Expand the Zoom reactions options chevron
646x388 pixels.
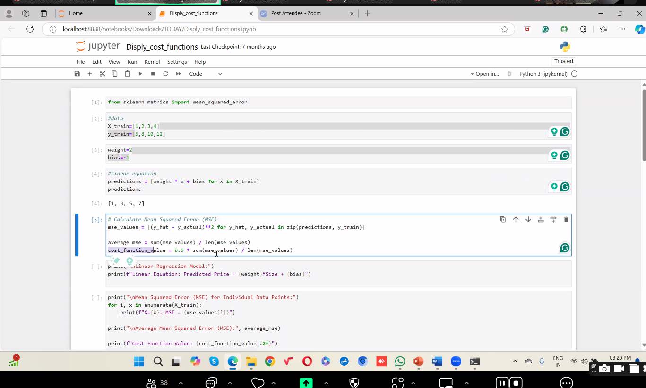coord(273,383)
